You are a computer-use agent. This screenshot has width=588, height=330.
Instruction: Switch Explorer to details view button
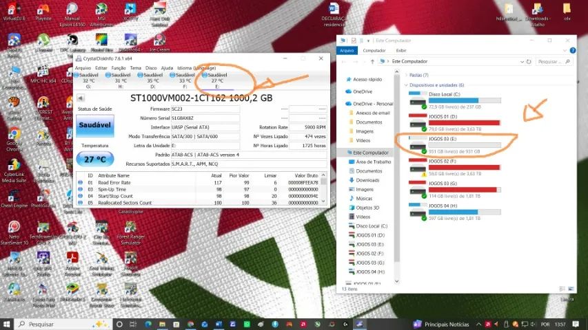click(562, 289)
